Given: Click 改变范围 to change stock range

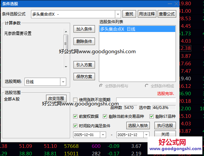Looking at the screenshot, I should (56, 99).
